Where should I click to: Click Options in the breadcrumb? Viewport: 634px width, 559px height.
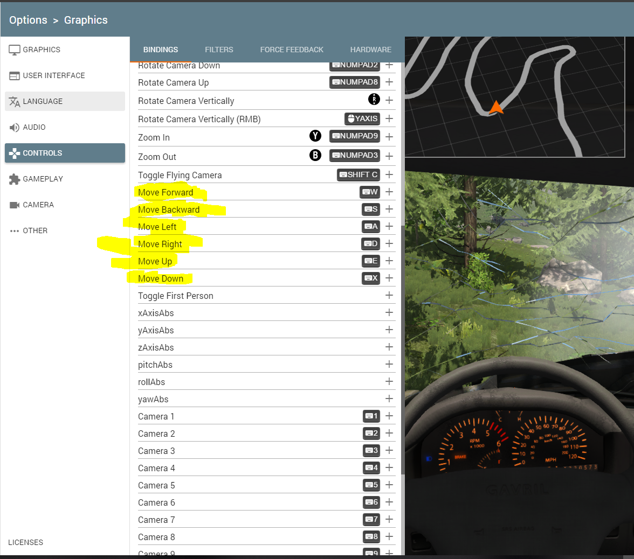pos(28,20)
